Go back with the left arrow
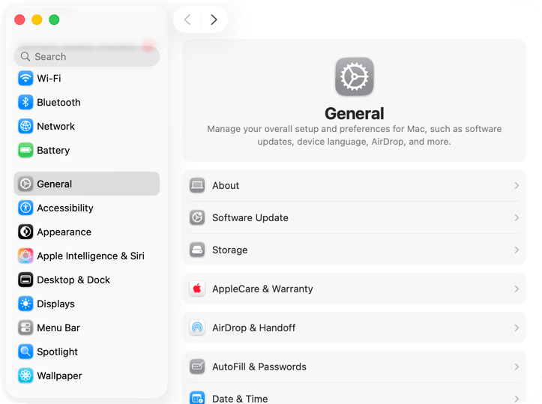This screenshot has width=542, height=404. [x=187, y=19]
